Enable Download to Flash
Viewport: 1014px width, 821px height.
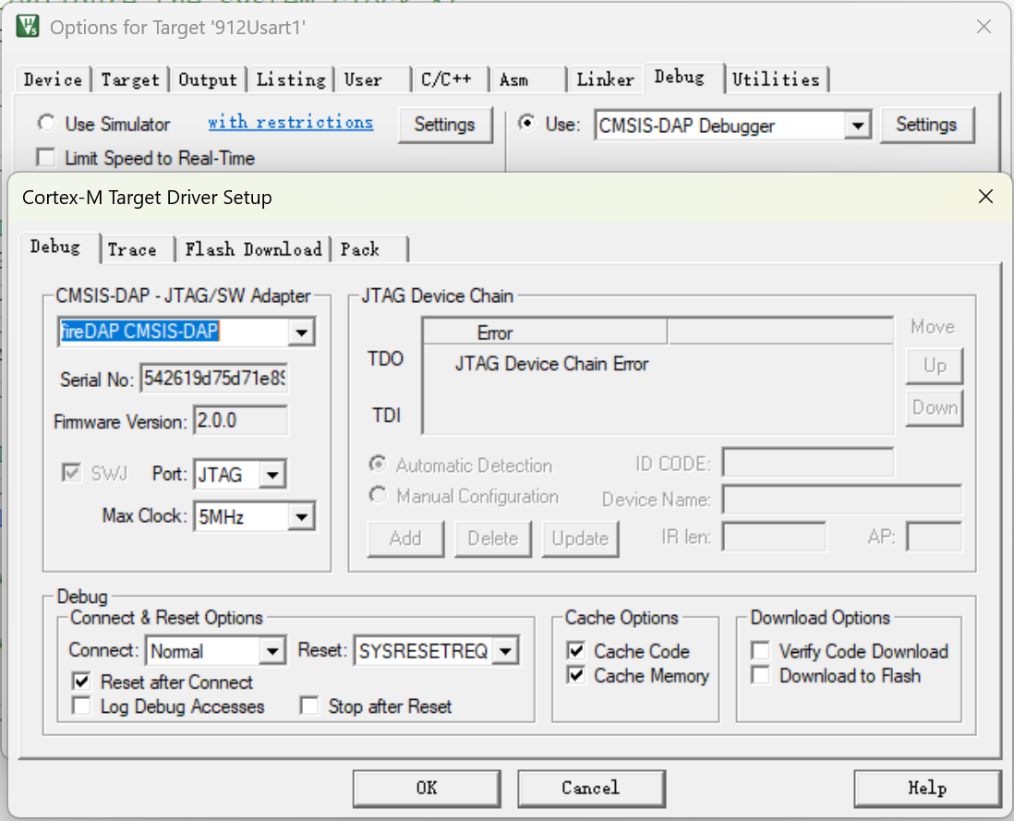pos(761,675)
